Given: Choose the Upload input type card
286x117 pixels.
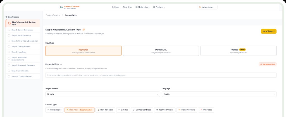Looking at the screenshot, I should (239, 51).
